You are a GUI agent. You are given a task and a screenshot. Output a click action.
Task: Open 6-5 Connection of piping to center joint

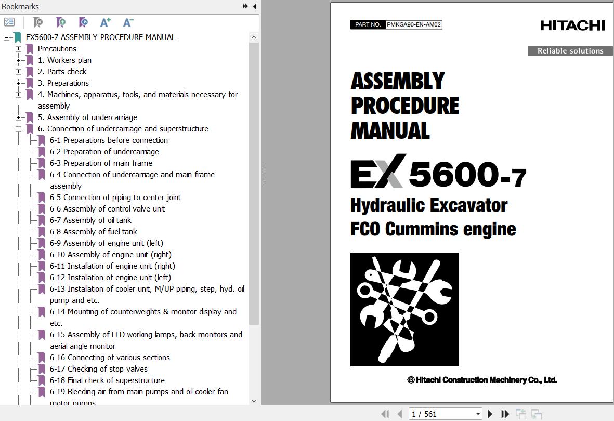(115, 198)
